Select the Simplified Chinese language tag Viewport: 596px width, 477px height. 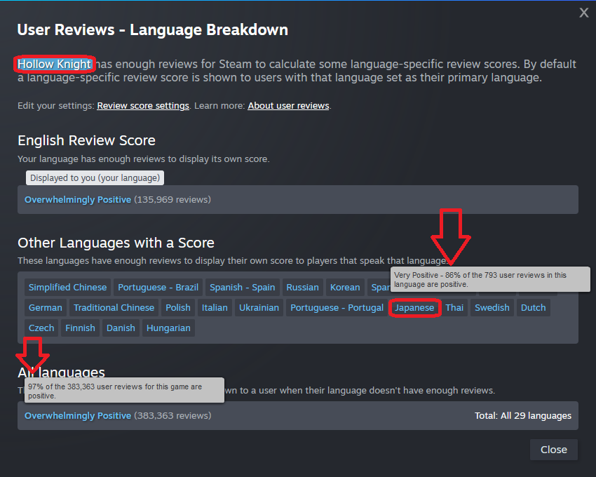point(67,287)
